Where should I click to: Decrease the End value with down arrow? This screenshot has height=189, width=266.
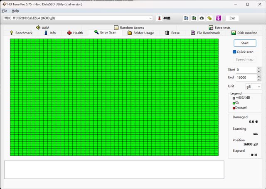point(259,79)
